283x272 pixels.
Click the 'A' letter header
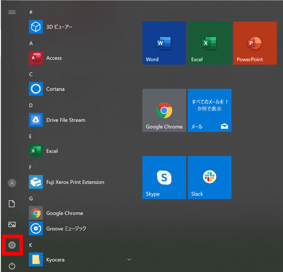[31, 43]
